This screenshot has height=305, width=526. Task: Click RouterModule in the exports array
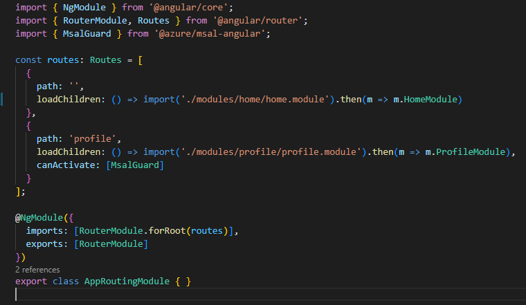[111, 243]
